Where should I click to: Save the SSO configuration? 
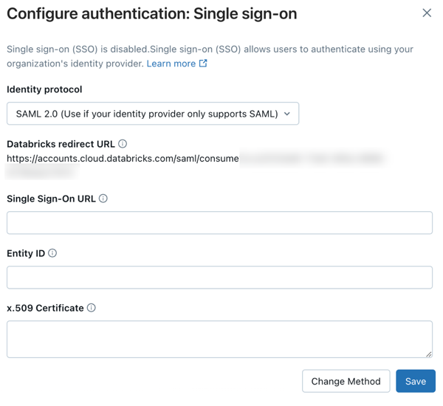pyautogui.click(x=415, y=381)
